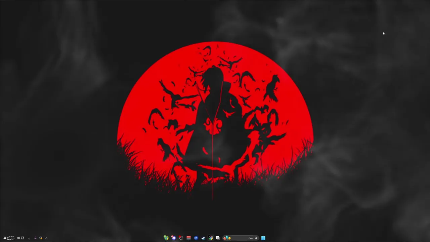Open Task View on the taskbar
The image size is (430, 242).
click(x=218, y=238)
